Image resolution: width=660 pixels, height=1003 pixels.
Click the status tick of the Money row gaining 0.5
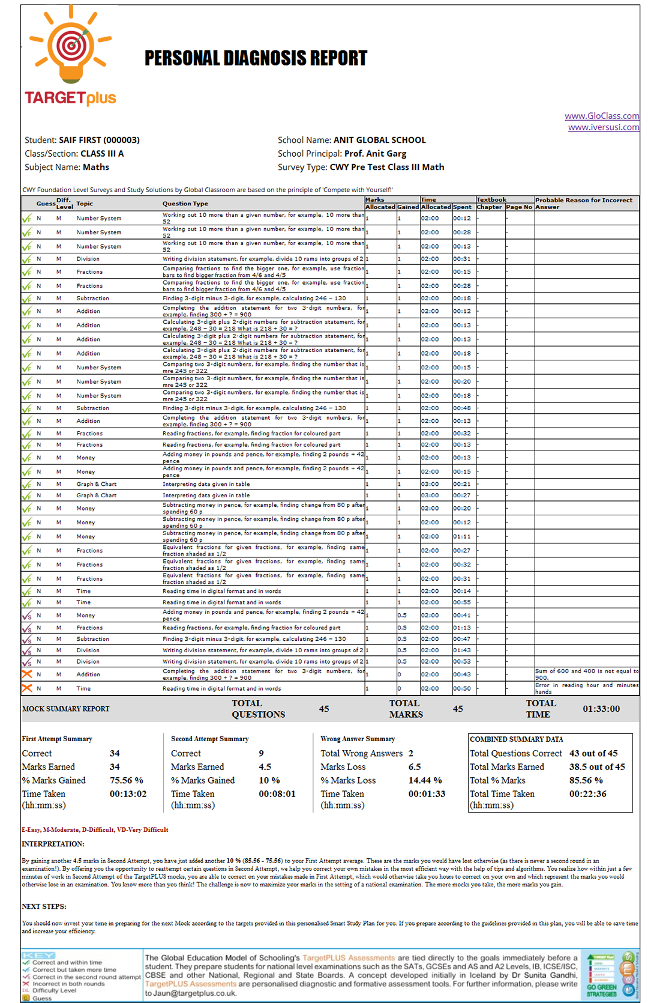(x=27, y=615)
